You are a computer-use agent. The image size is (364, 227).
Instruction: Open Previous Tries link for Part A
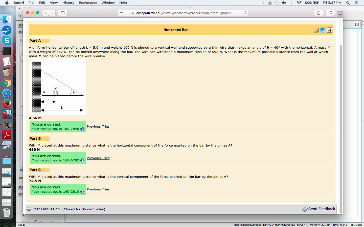coord(98,127)
